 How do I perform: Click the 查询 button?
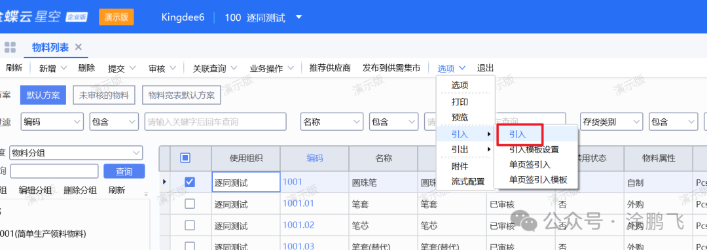coord(124,171)
